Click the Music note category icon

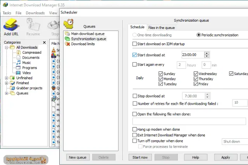tap(19, 63)
